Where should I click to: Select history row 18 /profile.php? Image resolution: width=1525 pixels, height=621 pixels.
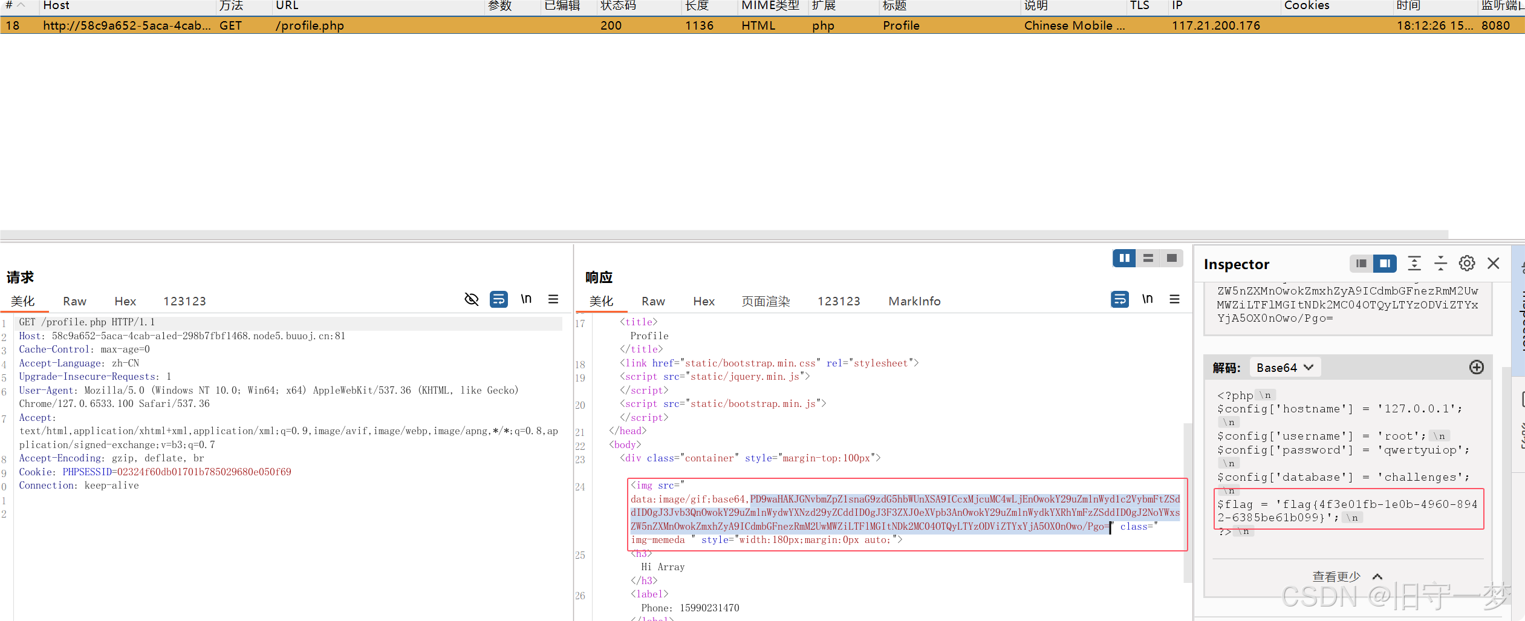click(x=762, y=25)
